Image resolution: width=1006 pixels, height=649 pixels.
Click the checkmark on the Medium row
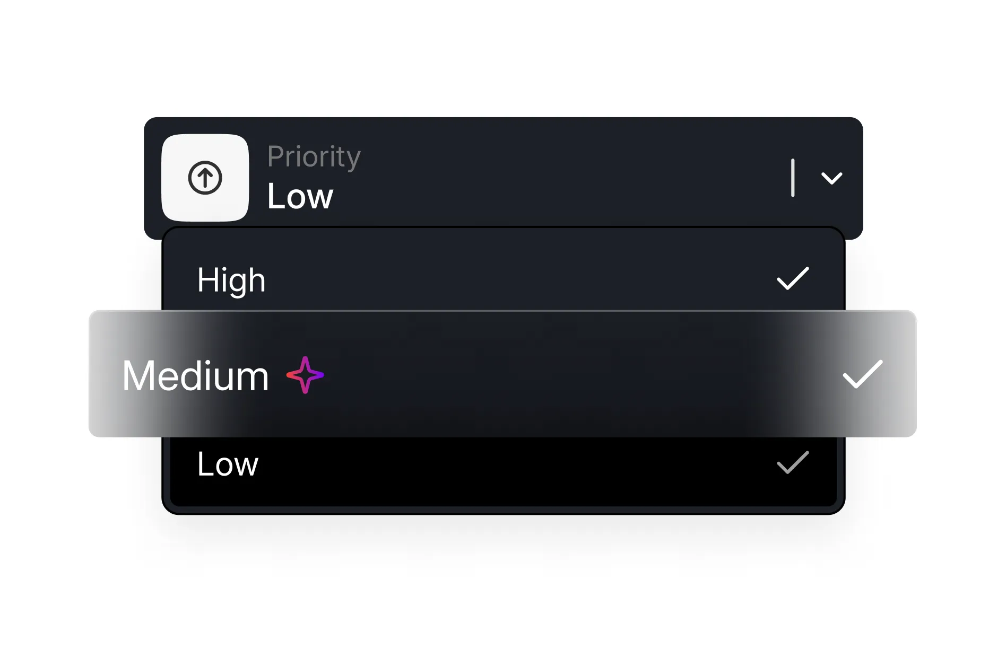[x=863, y=374]
